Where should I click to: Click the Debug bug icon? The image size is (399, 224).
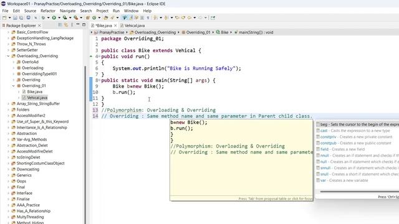(x=43, y=18)
